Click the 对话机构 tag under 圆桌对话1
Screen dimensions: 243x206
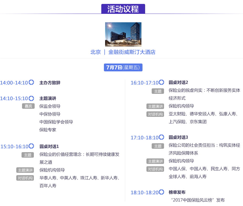tap(25, 178)
